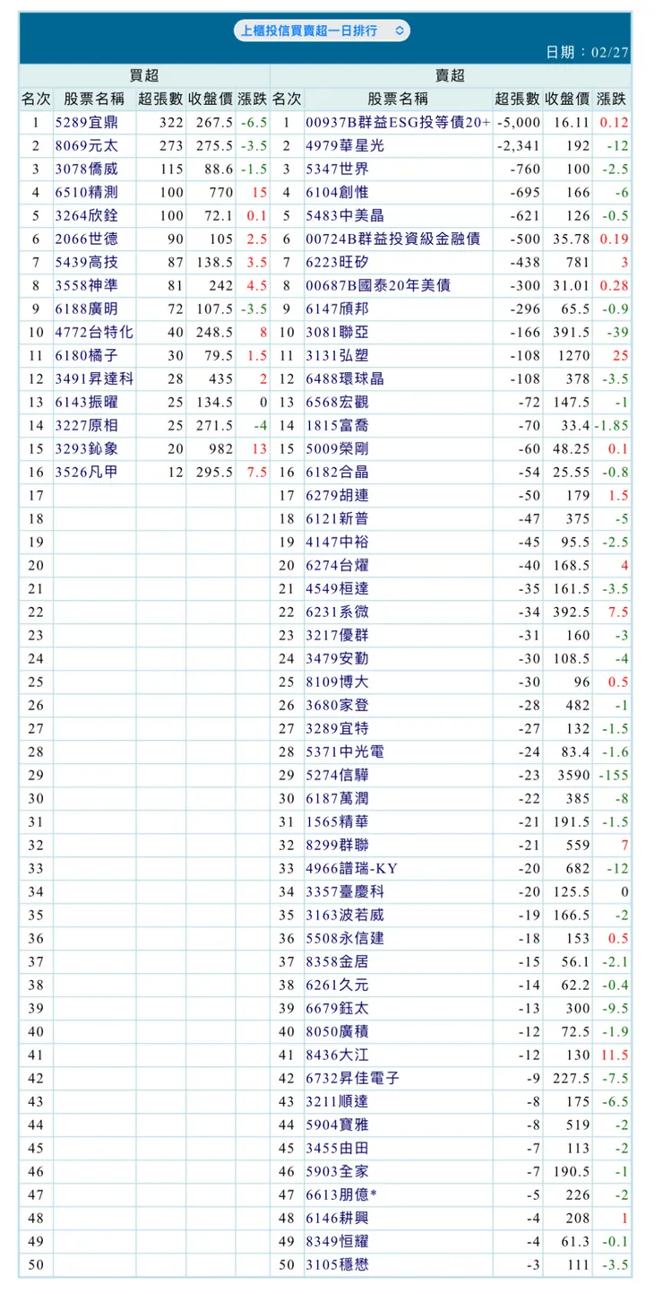Open stock link 5347世界
663x1294 pixels.
click(x=337, y=169)
